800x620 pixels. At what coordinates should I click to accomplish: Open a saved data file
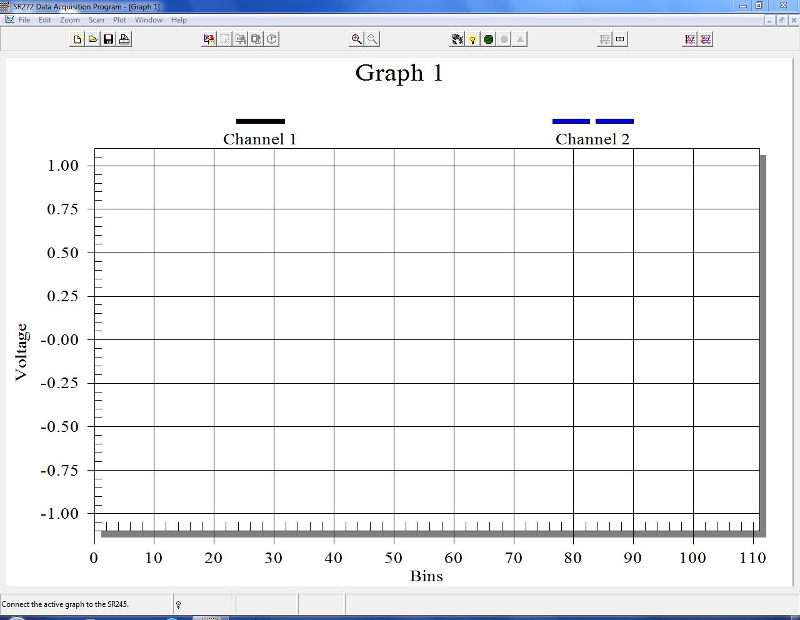tap(92, 39)
